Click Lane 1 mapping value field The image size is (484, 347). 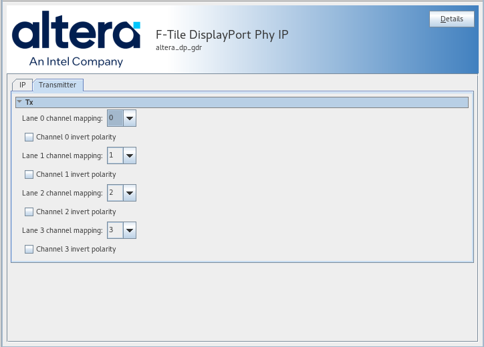(x=115, y=155)
